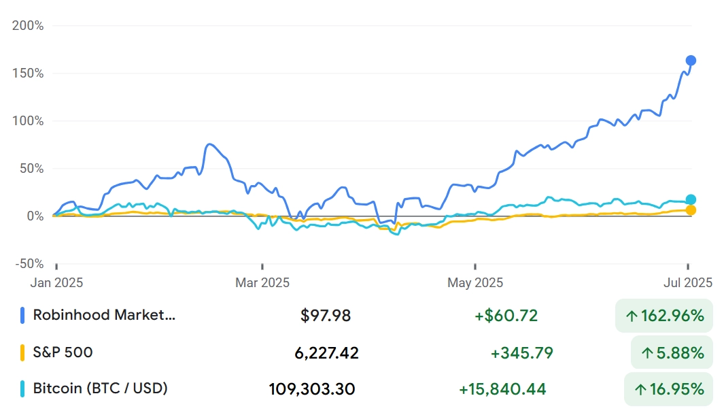Open the Bitcoin (BTC / USD) legend entry
This screenshot has width=724, height=413.
pyautogui.click(x=100, y=389)
